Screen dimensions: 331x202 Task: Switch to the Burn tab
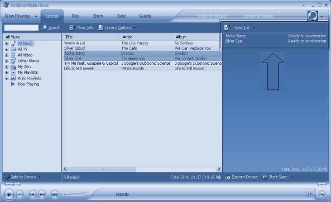click(x=98, y=16)
